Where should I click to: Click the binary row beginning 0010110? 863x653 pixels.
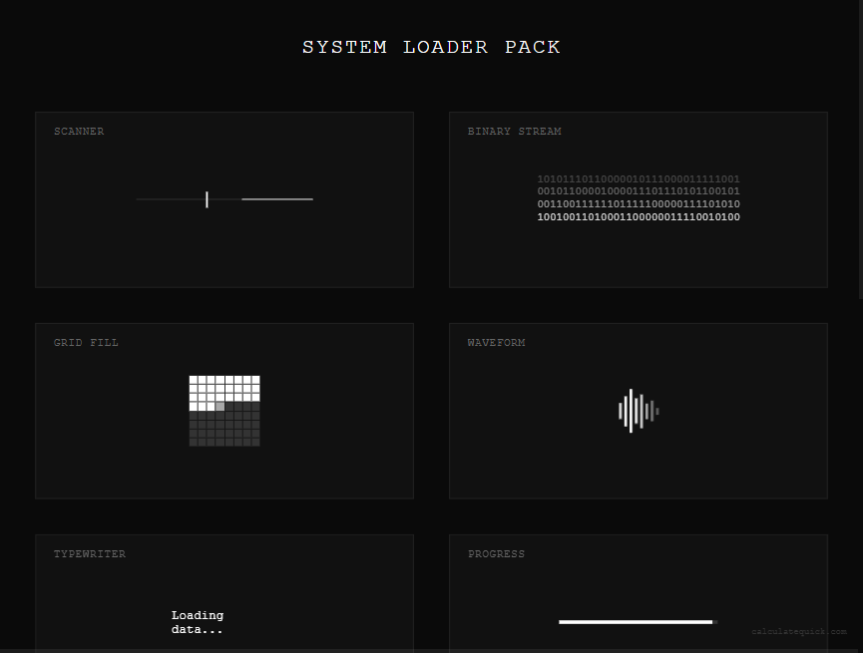point(639,190)
